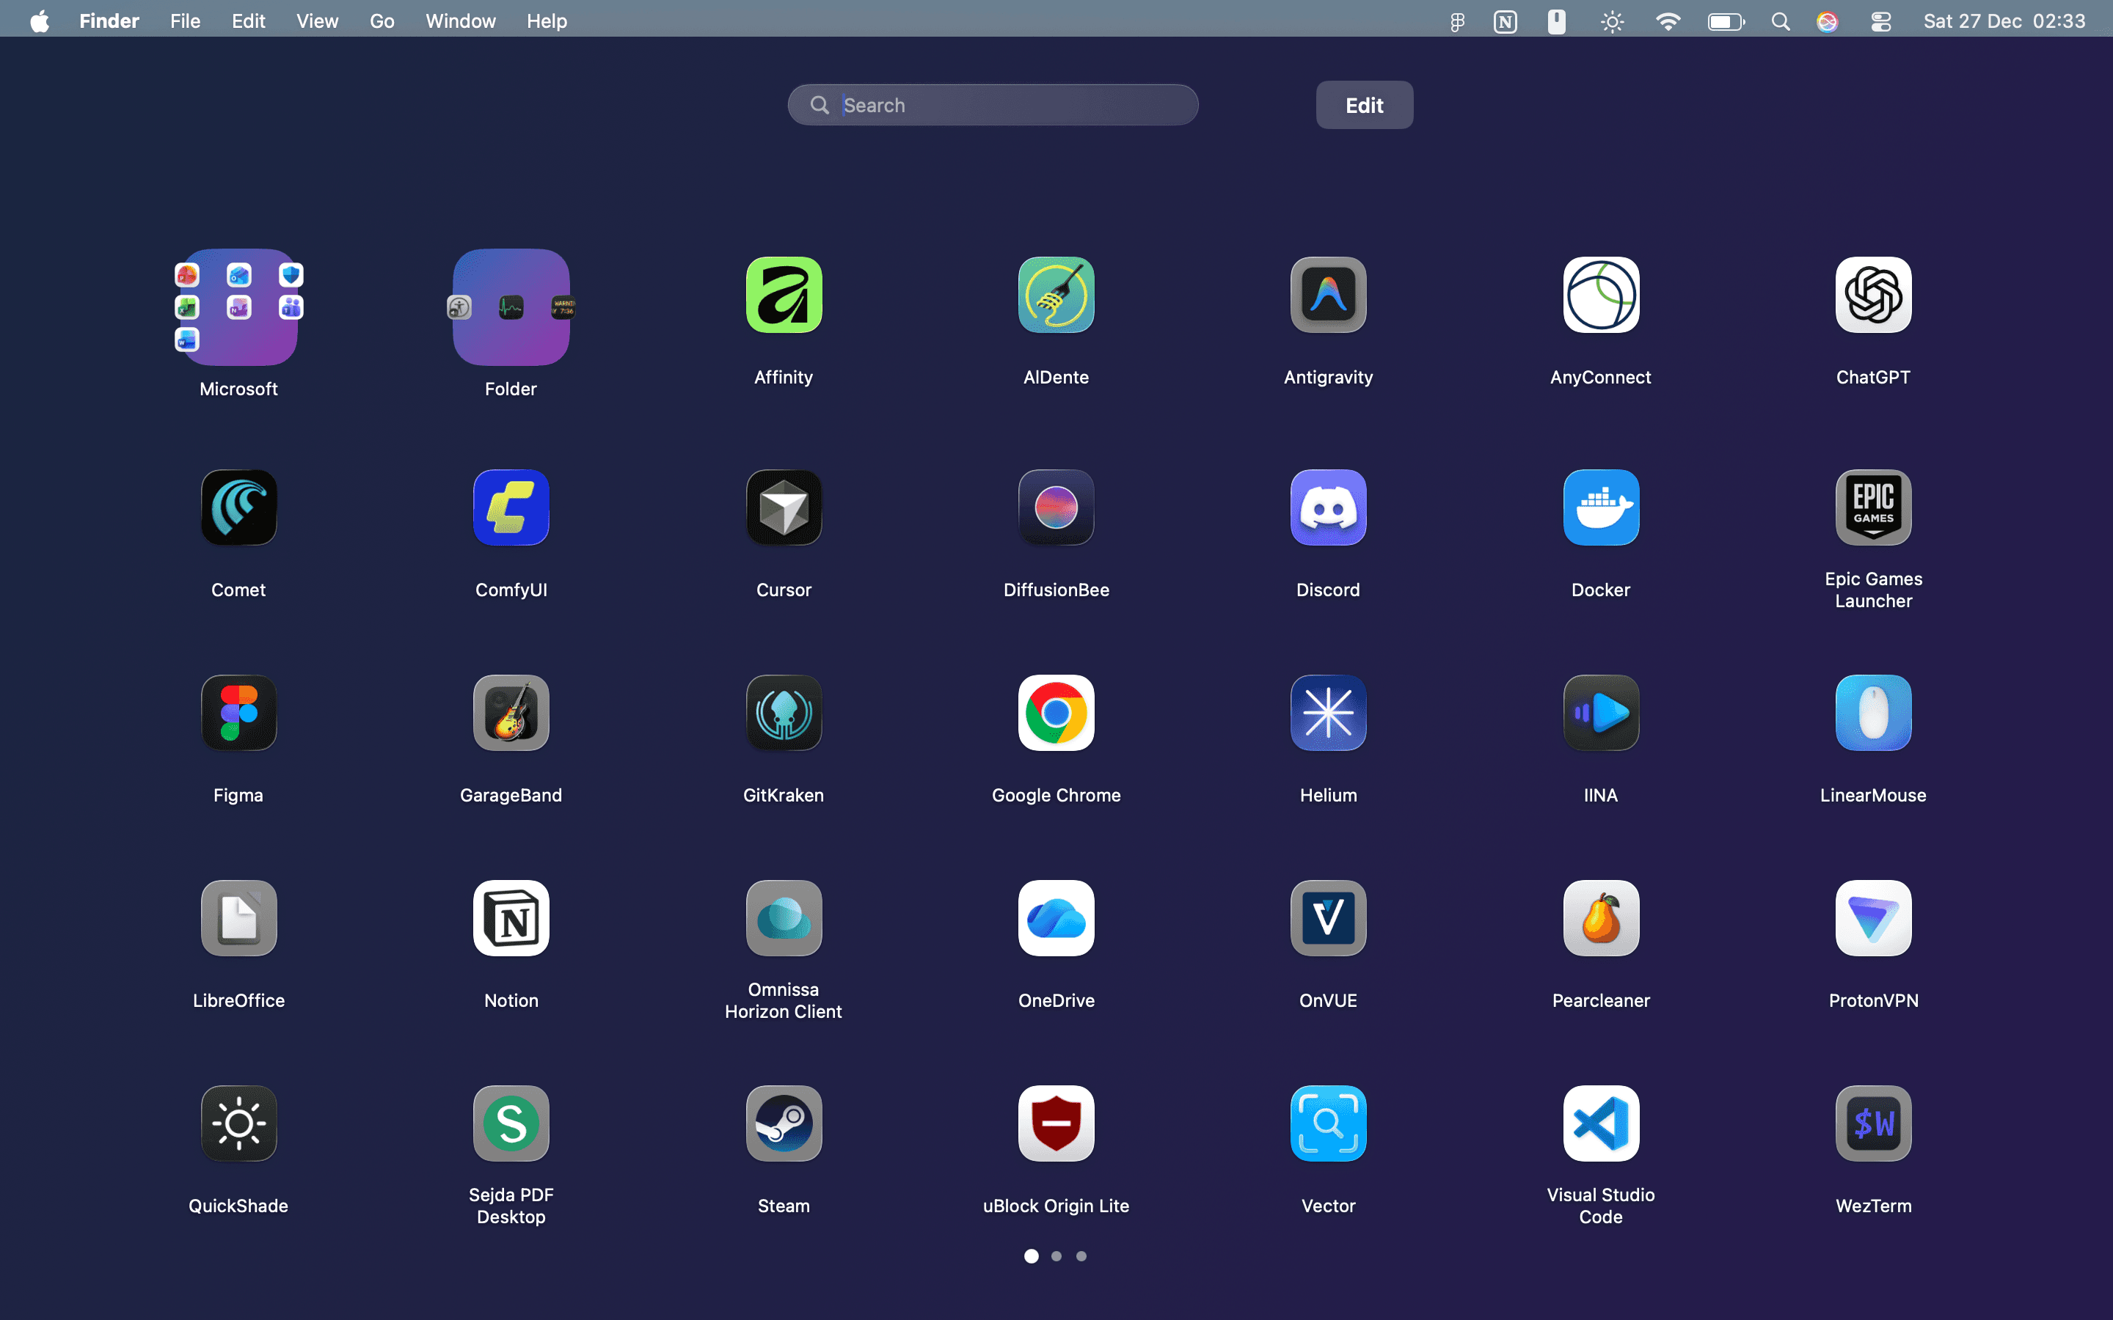Click inside the Search field
The image size is (2113, 1320).
tap(992, 105)
